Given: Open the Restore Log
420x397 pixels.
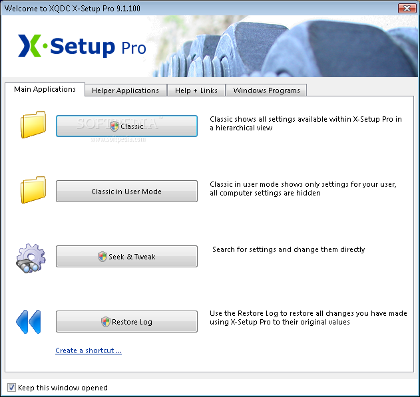Looking at the screenshot, I should 126,322.
